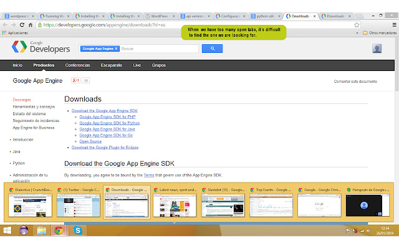The image size is (399, 249).
Task: Switch to the 'api version' browser tab
Action: (194, 16)
